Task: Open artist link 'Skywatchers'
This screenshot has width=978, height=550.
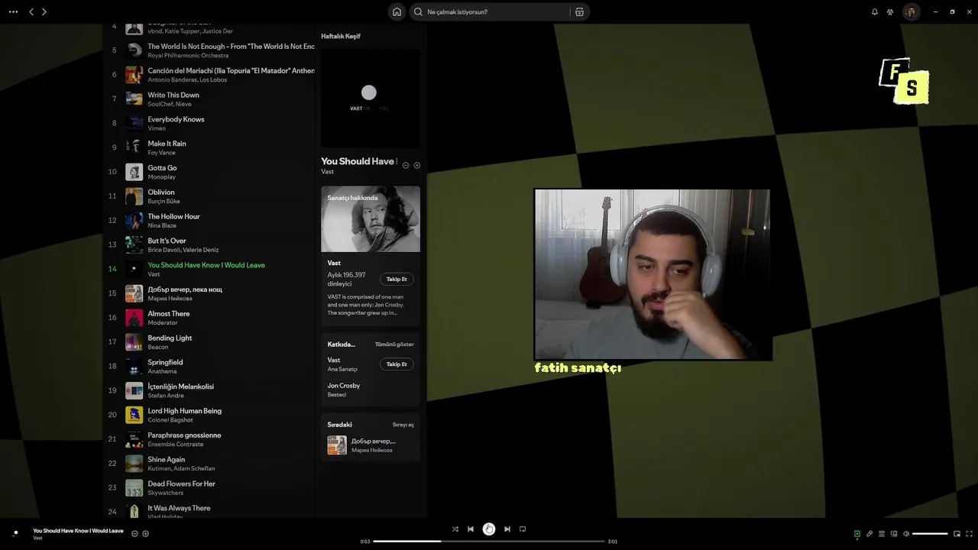Action: tap(165, 493)
